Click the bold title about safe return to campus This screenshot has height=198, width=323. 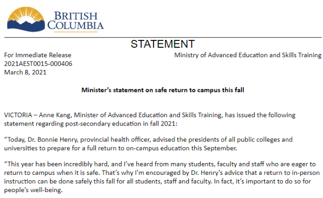pos(162,90)
